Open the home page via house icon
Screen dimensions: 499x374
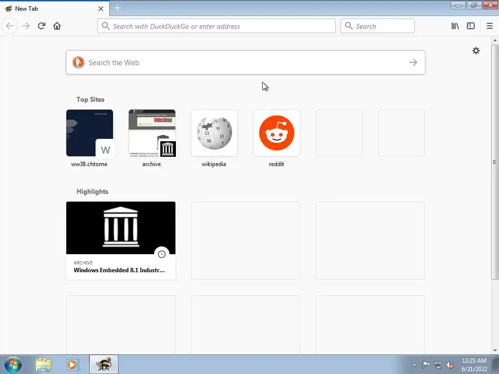tap(57, 26)
